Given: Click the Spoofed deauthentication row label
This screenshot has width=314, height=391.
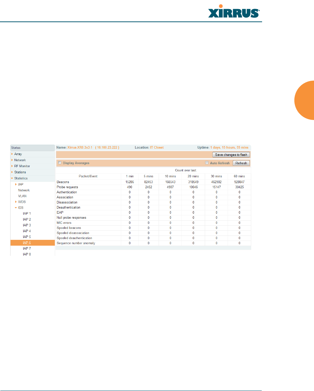Looking at the screenshot, I should coord(74,238).
